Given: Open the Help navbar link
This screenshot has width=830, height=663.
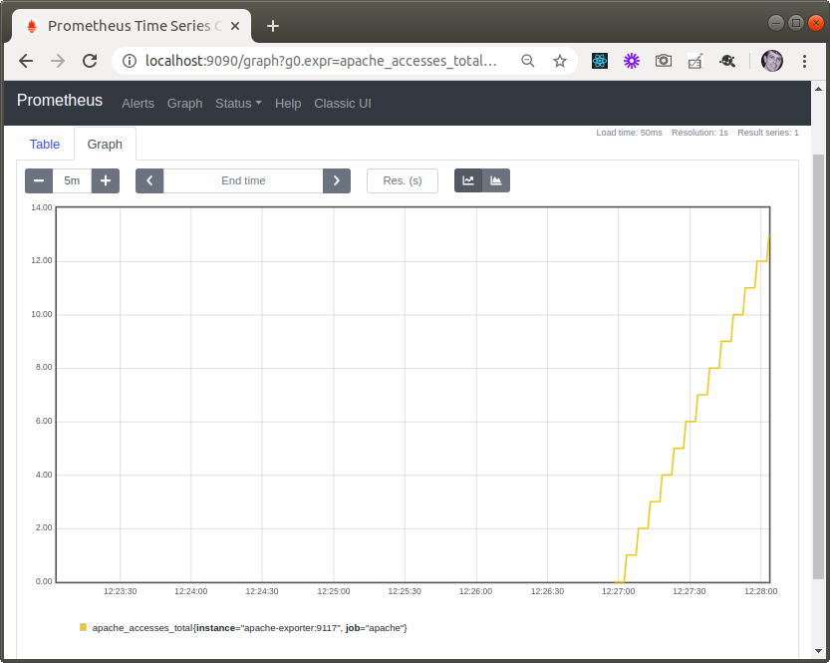Looking at the screenshot, I should click(x=288, y=104).
